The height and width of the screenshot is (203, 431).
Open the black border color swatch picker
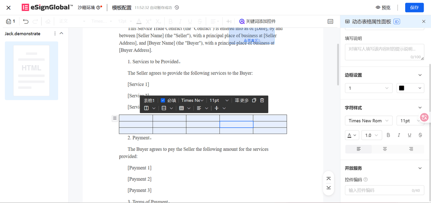tap(410, 88)
